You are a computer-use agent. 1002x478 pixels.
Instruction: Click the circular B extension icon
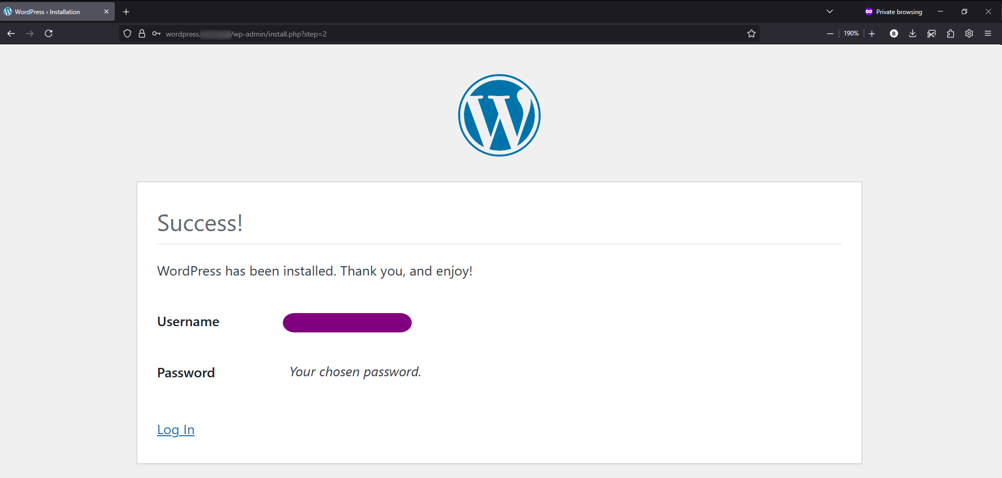point(893,33)
